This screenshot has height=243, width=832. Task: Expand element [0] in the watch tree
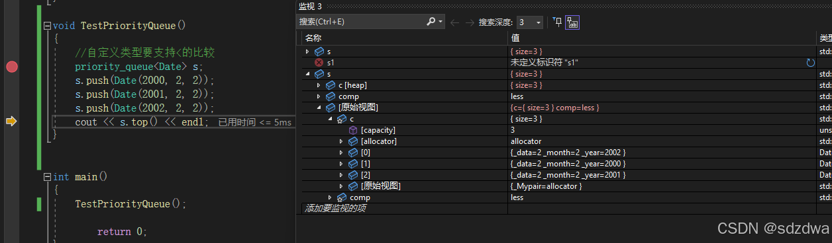pyautogui.click(x=341, y=153)
